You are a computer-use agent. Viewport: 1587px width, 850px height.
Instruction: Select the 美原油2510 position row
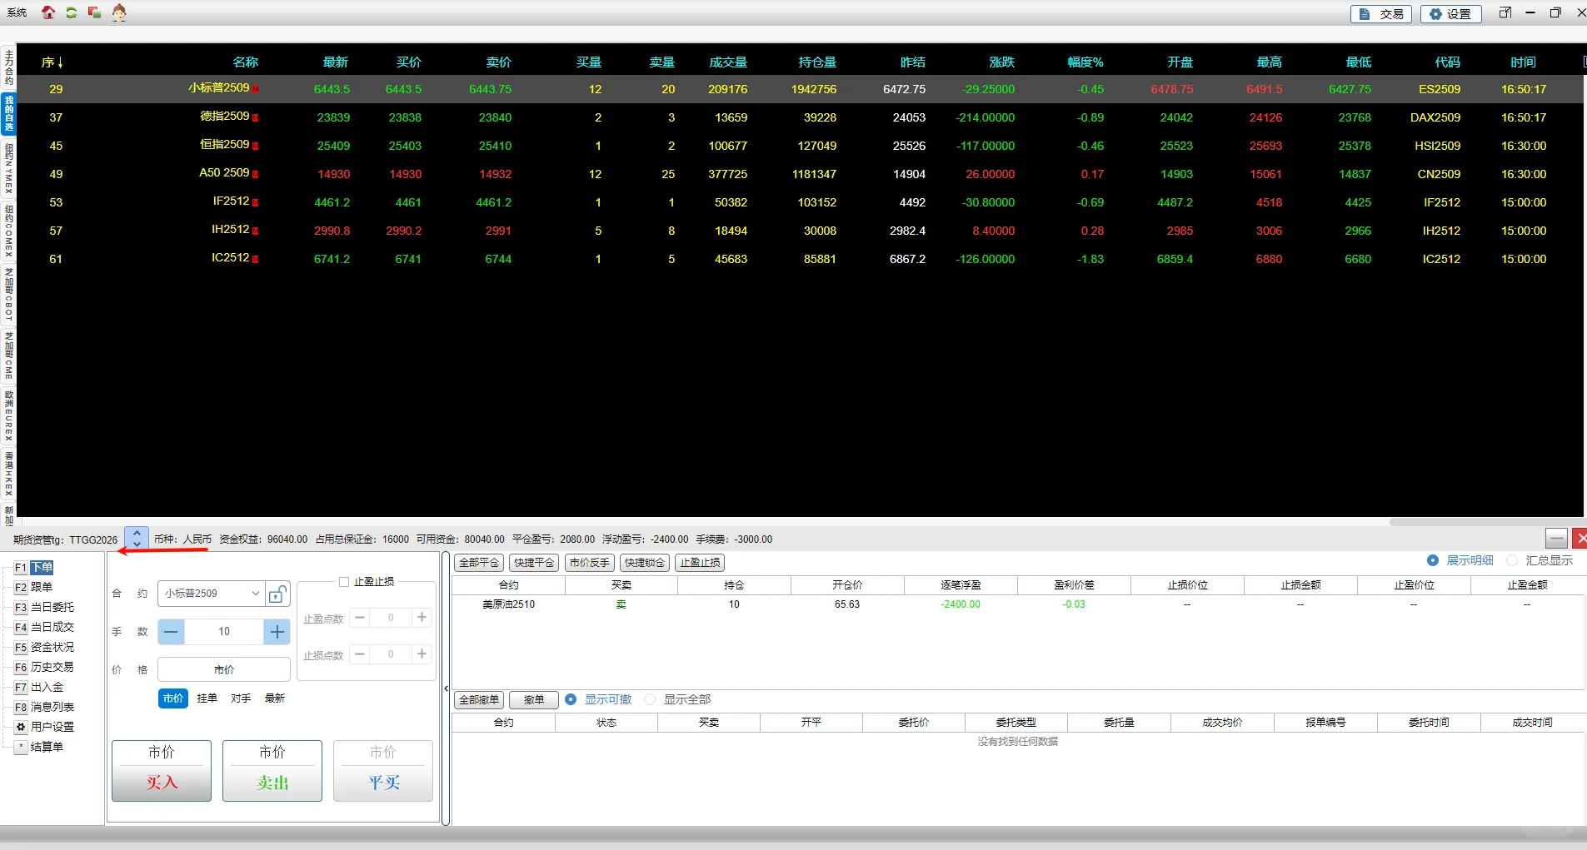point(1017,604)
